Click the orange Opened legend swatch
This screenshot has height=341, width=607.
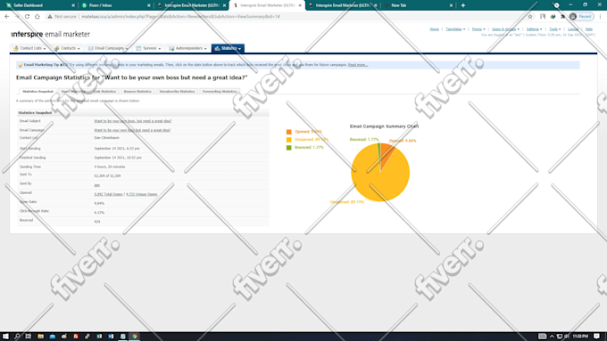pos(289,132)
